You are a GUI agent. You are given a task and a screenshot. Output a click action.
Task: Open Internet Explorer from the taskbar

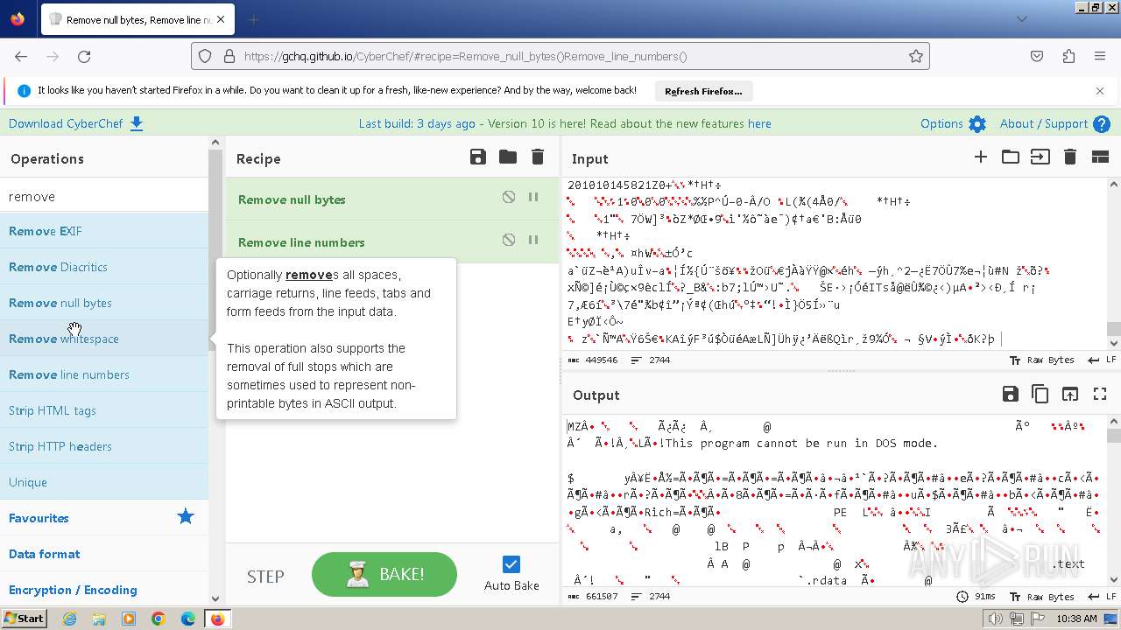pyautogui.click(x=69, y=619)
